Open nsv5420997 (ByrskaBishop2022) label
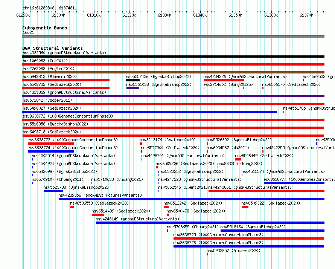Viewport: 335px width, 269px height. (64, 171)
